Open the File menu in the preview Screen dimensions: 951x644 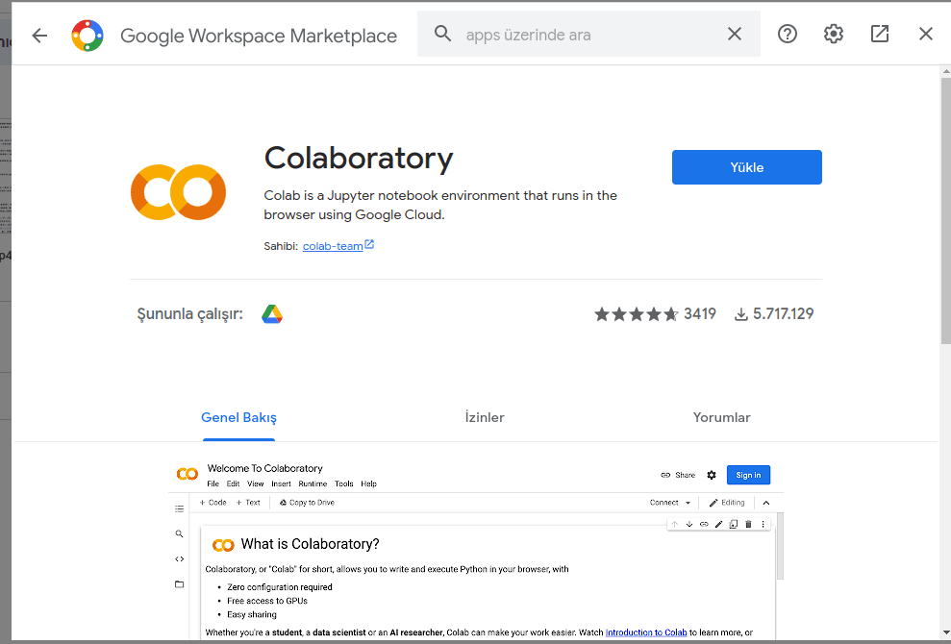(213, 483)
